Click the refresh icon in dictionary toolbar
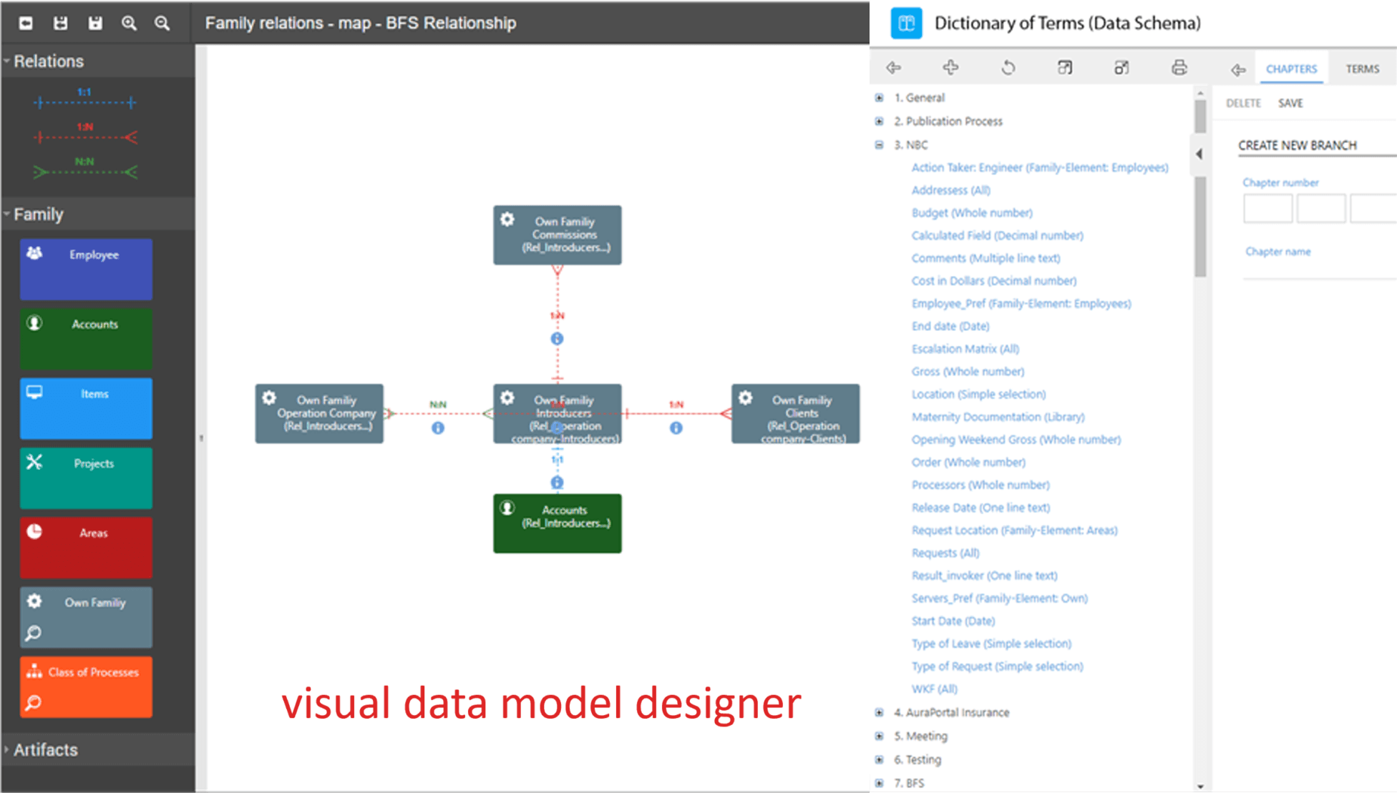This screenshot has height=793, width=1397. click(1008, 68)
